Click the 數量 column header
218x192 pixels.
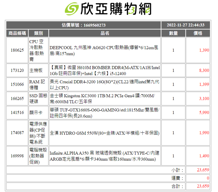(173, 33)
